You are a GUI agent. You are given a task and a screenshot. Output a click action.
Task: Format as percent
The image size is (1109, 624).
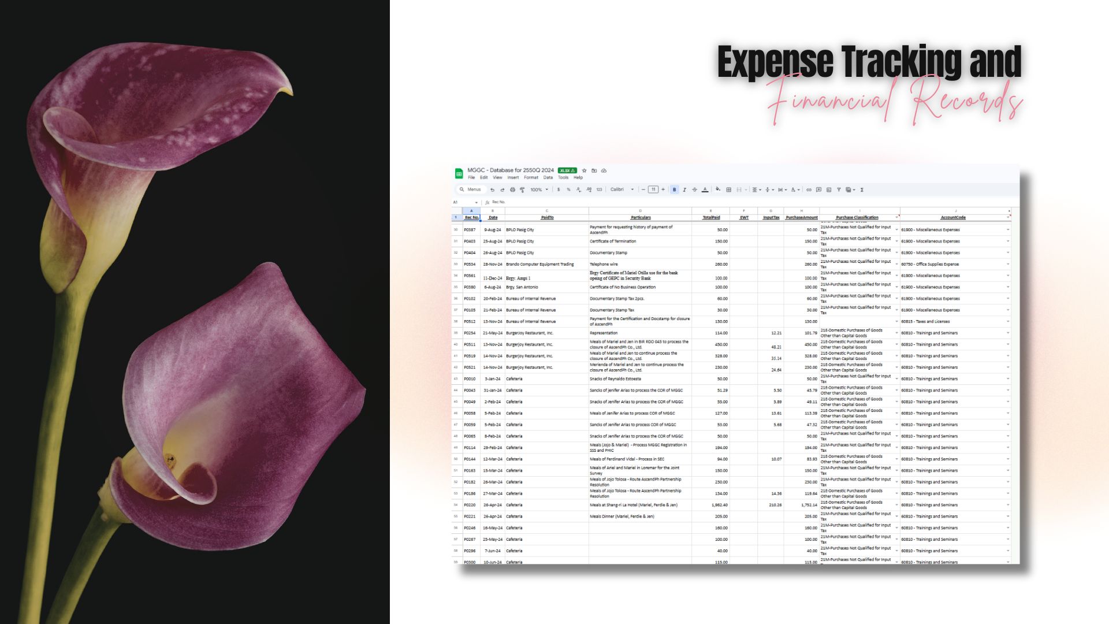point(568,190)
